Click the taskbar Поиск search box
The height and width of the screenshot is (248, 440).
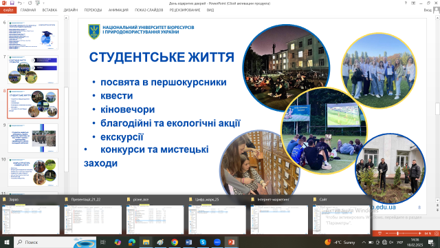(x=55, y=242)
